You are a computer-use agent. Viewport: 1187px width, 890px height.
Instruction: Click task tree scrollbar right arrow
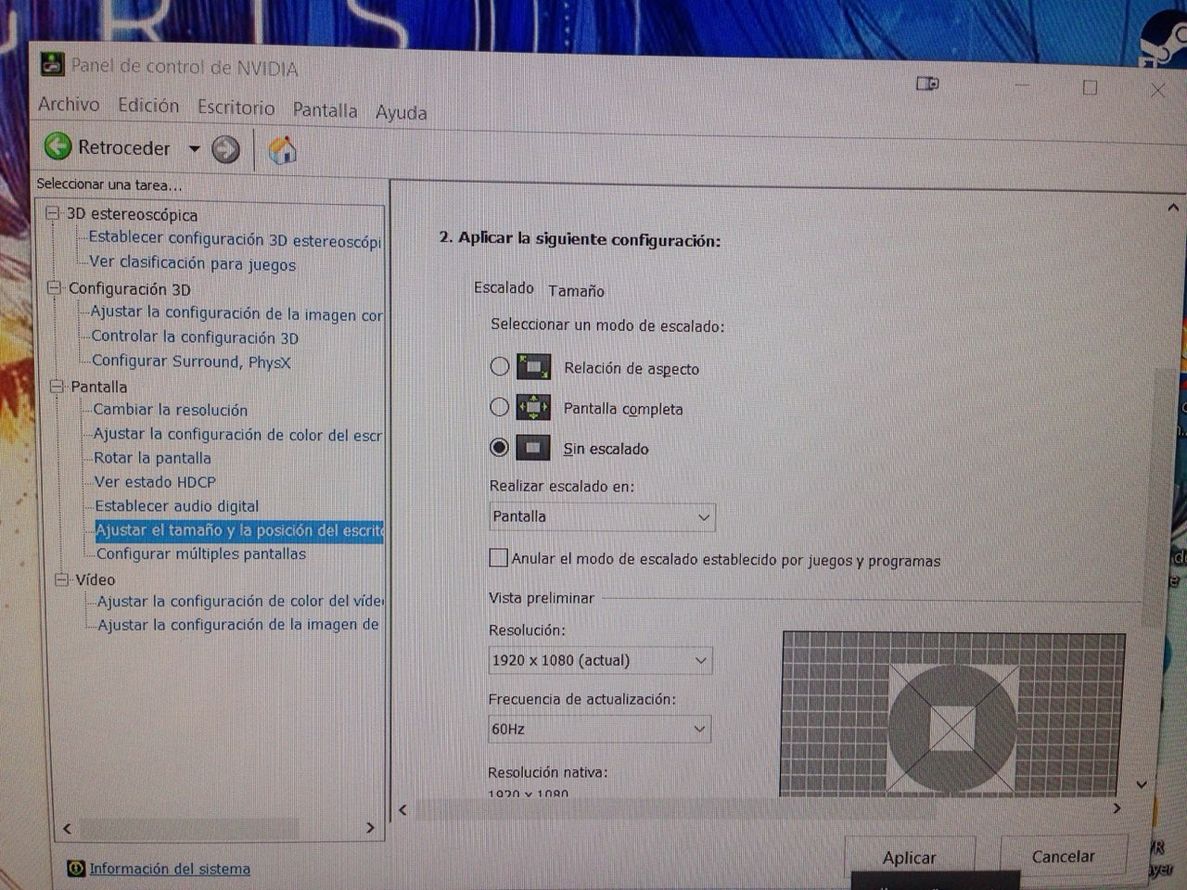click(370, 828)
